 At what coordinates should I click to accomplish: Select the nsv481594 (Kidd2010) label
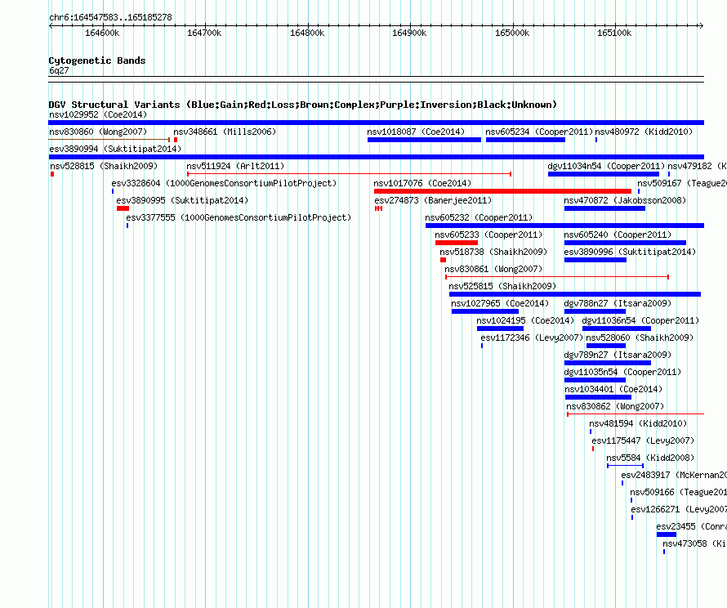638,423
